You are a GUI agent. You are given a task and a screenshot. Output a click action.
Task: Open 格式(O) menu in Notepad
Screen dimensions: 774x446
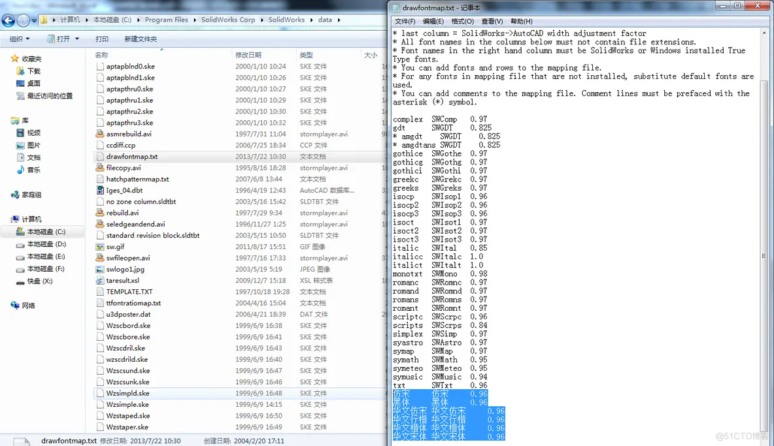coord(463,21)
